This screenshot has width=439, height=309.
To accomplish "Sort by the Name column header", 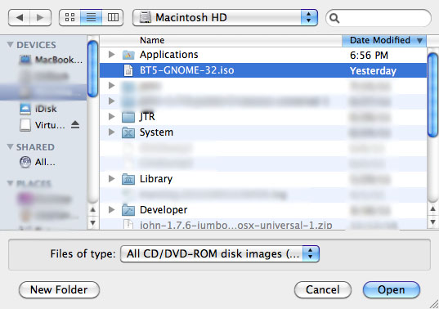I will pos(221,40).
